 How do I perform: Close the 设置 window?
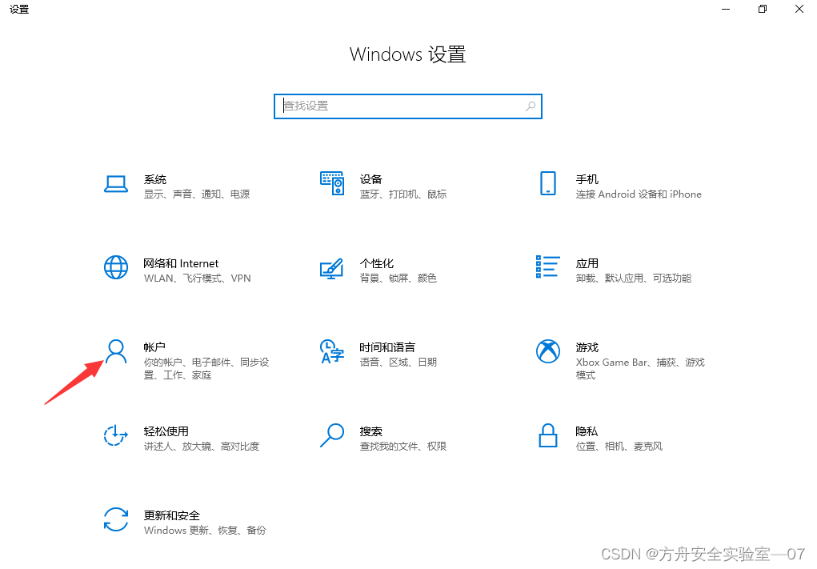point(799,9)
